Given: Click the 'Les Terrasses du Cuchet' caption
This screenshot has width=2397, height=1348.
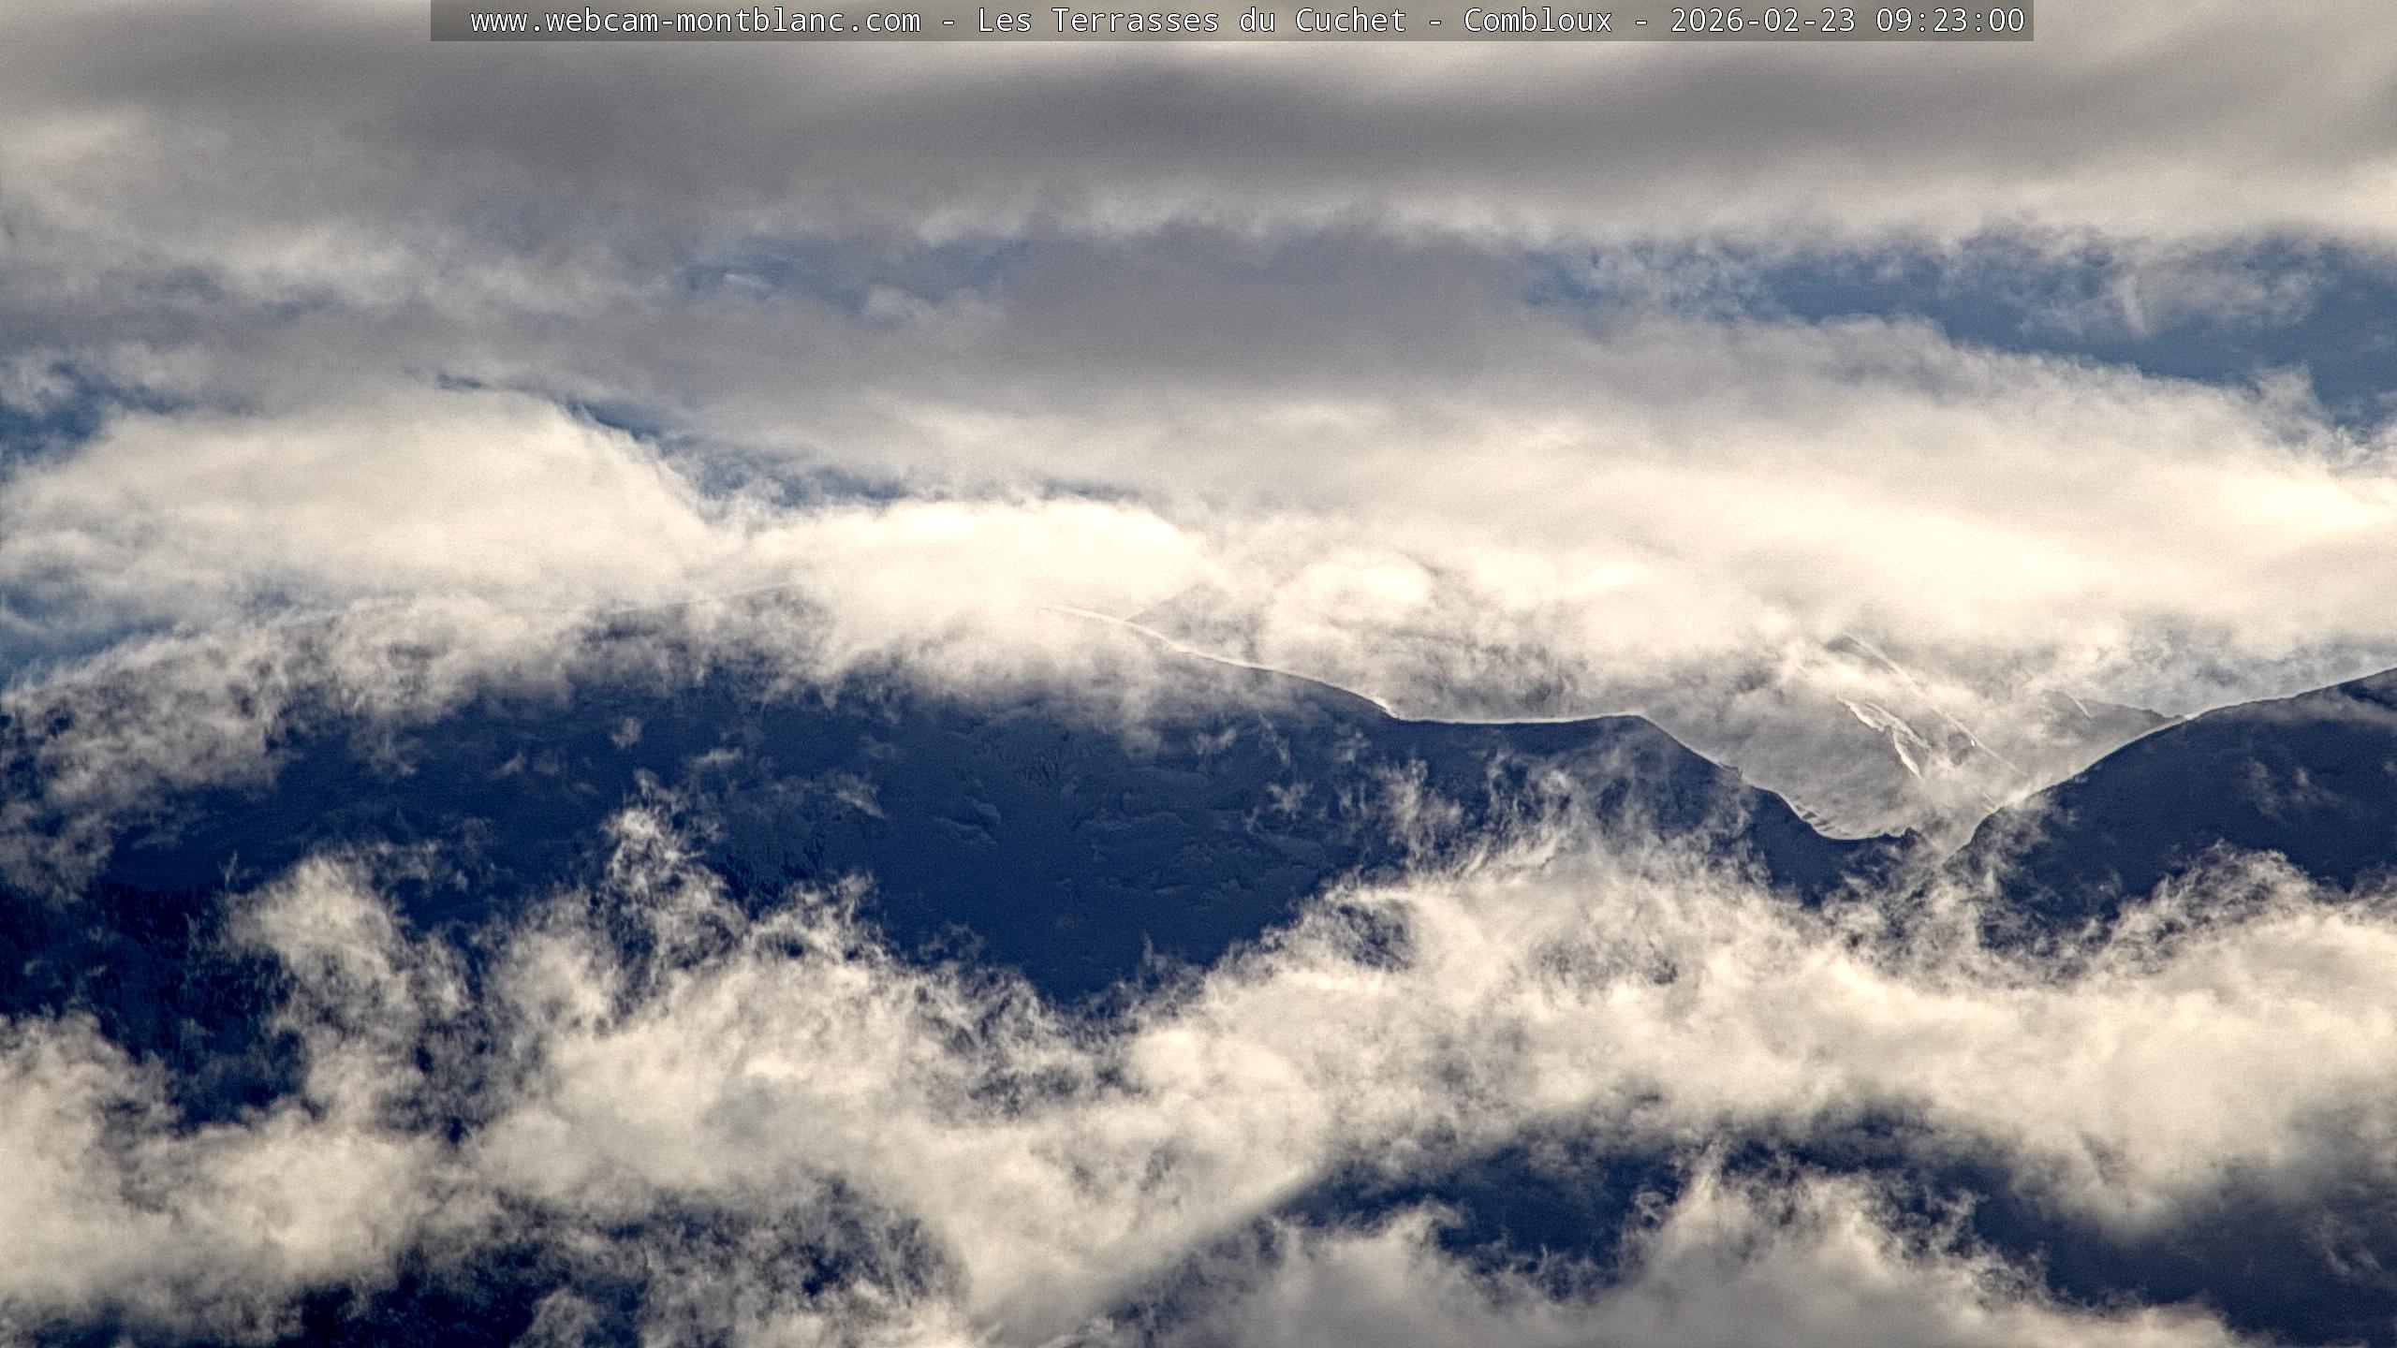Looking at the screenshot, I should click(x=1191, y=21).
